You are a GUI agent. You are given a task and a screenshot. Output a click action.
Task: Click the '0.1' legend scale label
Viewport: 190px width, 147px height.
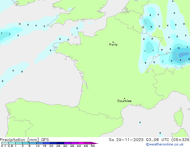(x=3, y=146)
